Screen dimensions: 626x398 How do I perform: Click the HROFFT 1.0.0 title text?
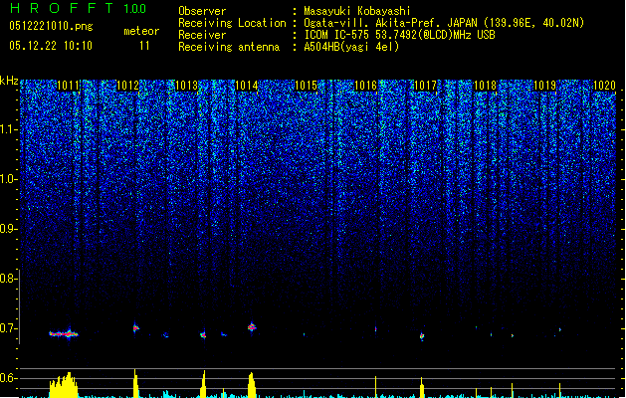click(x=79, y=8)
